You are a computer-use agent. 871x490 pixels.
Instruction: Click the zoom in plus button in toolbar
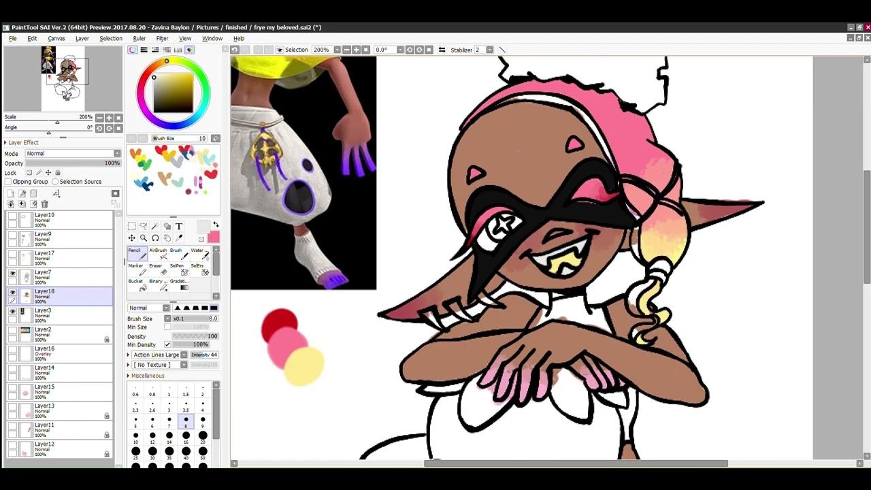tap(357, 50)
